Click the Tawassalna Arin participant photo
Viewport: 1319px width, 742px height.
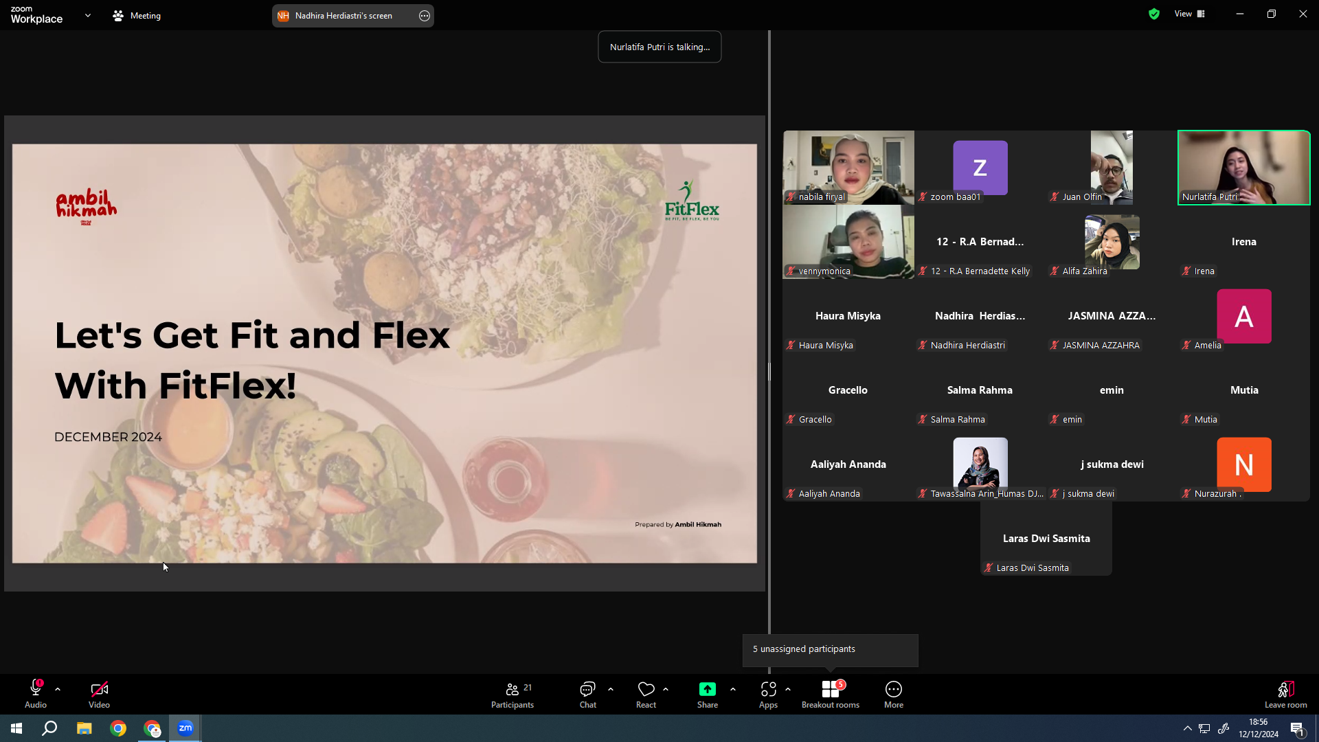tap(980, 463)
